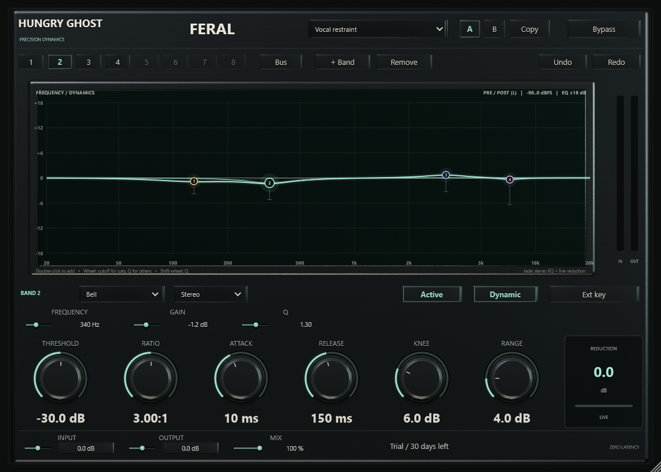Click the -30.0 dB threshold readout
This screenshot has height=472, width=661.
click(x=61, y=418)
